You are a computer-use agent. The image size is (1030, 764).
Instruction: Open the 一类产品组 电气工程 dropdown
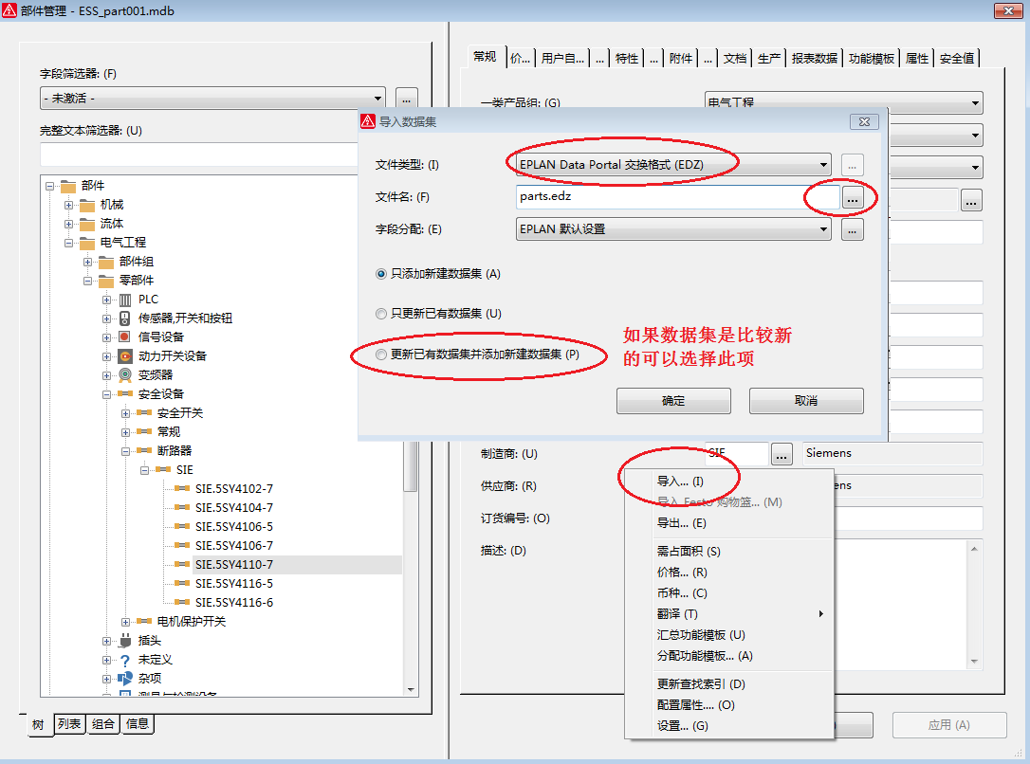click(x=976, y=103)
